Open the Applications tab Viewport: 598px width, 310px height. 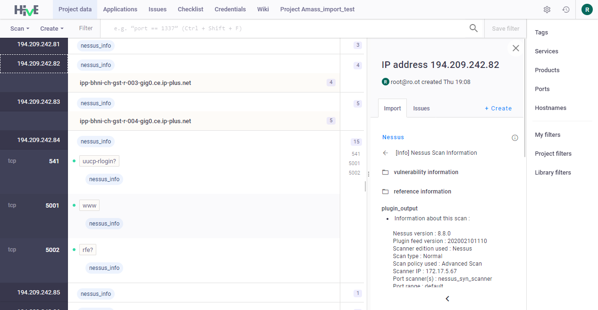(x=120, y=9)
